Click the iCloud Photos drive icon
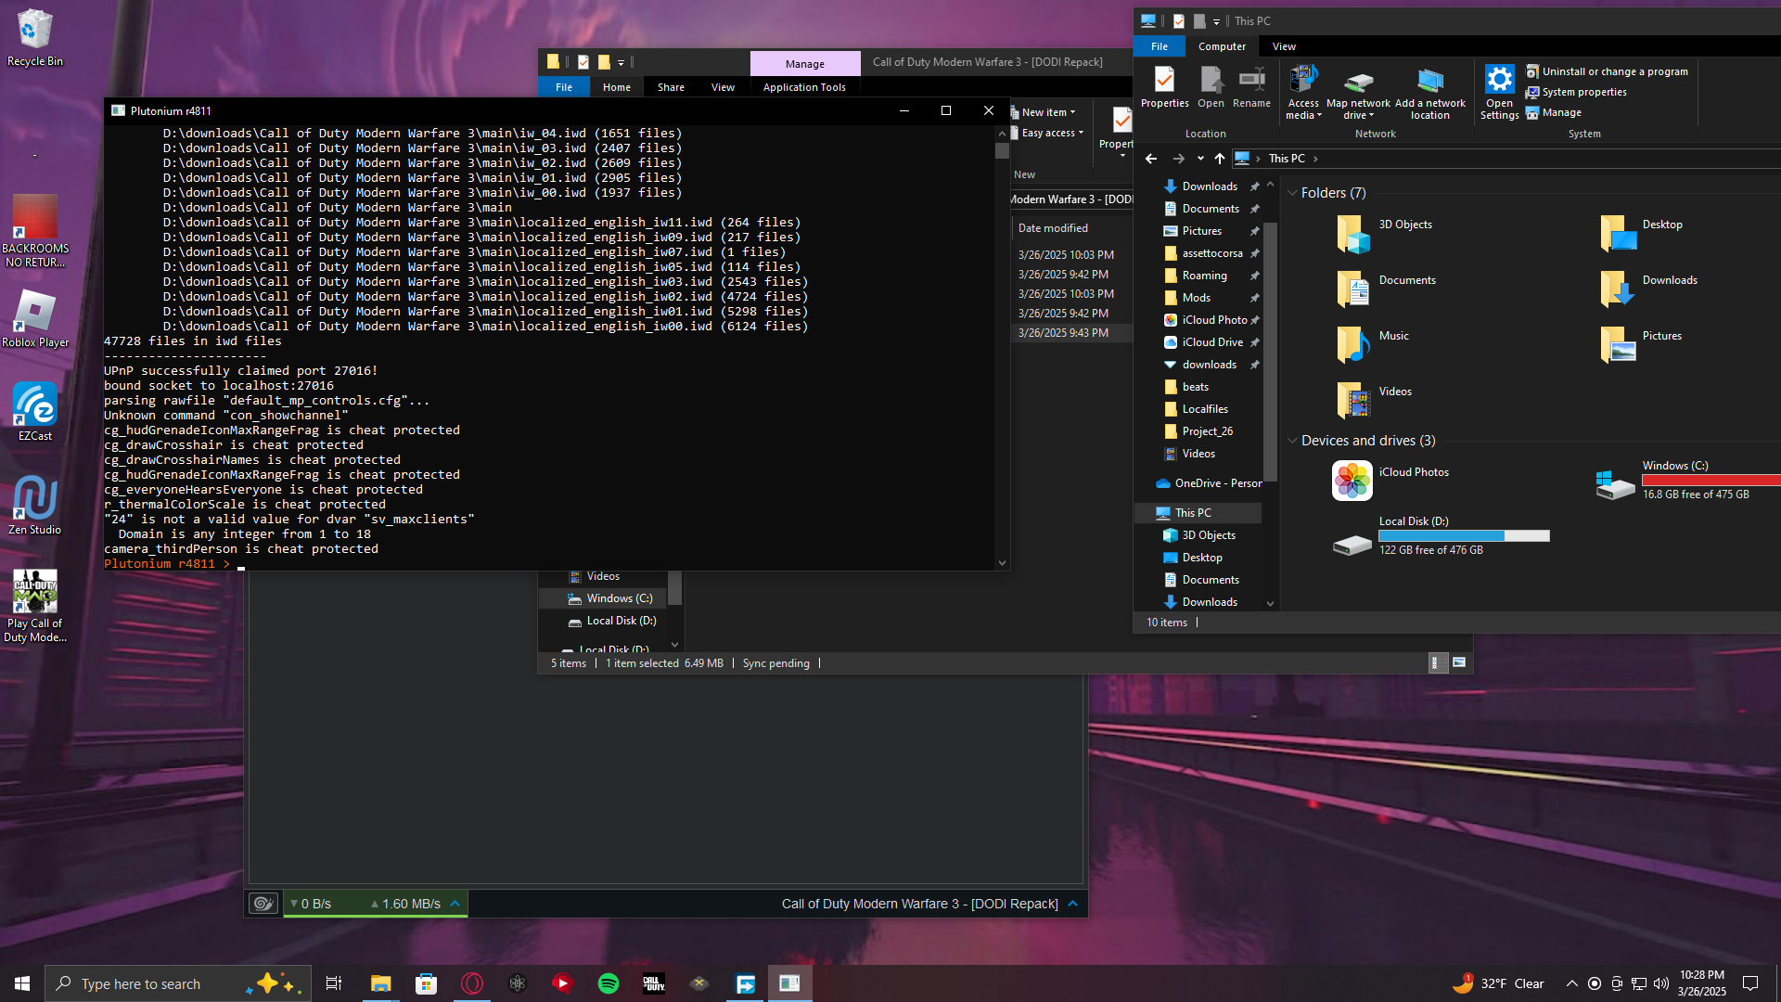 (x=1352, y=481)
